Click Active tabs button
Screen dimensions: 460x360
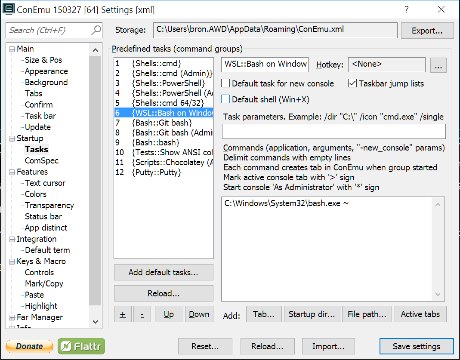(420, 314)
